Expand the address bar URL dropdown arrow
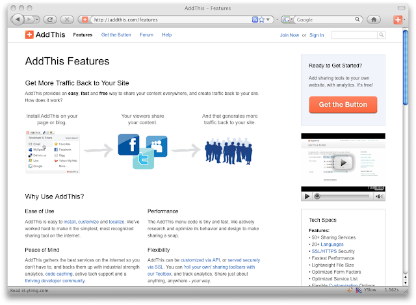The image size is (416, 305). (269, 20)
